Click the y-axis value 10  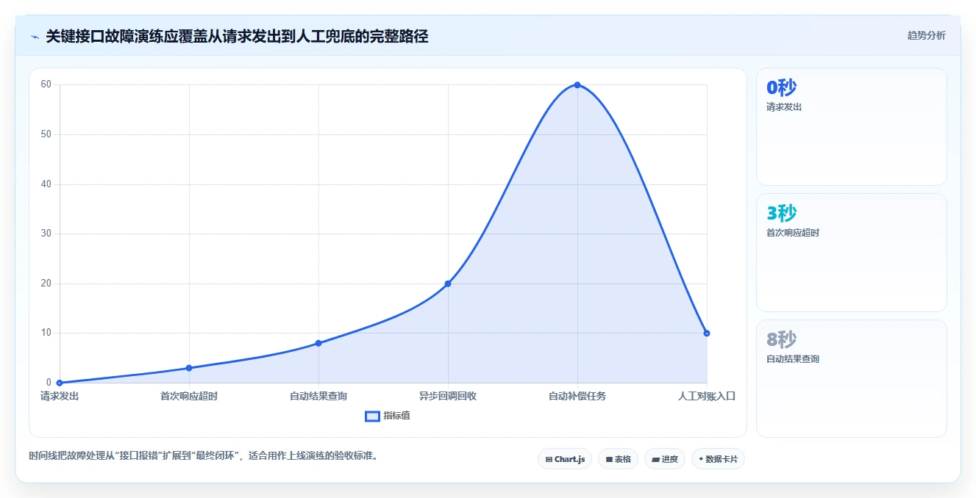click(x=46, y=333)
